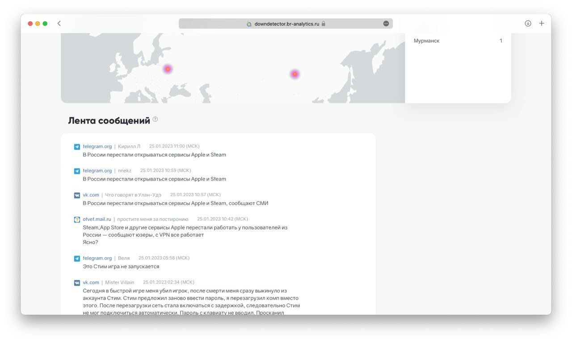
Task: Click the help icon beside Лента сообщений
Action: [x=155, y=119]
